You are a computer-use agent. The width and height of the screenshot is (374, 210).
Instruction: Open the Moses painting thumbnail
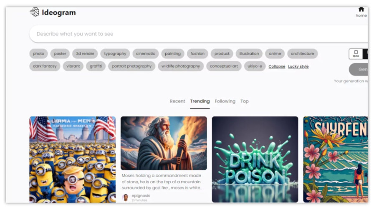(164, 143)
